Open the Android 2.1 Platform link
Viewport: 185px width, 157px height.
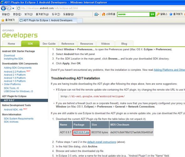click(x=15, y=75)
